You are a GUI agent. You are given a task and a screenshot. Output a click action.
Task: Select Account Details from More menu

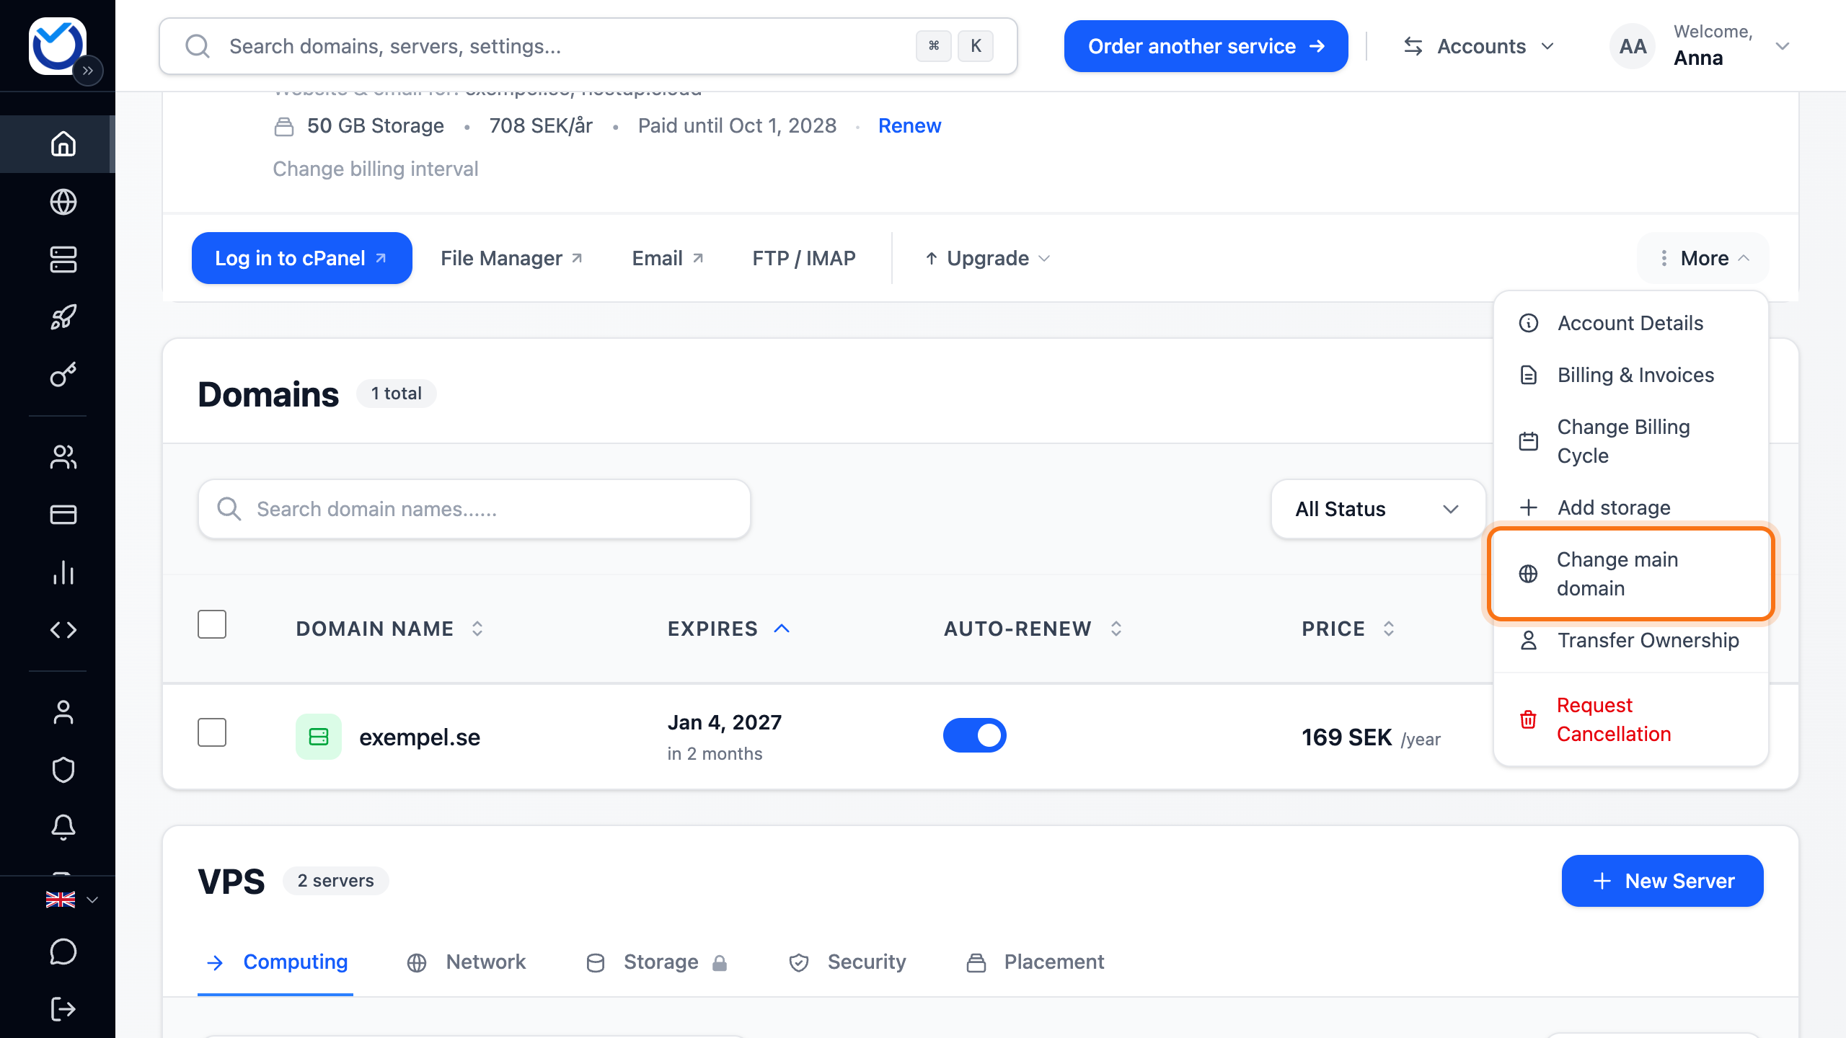[1631, 323]
